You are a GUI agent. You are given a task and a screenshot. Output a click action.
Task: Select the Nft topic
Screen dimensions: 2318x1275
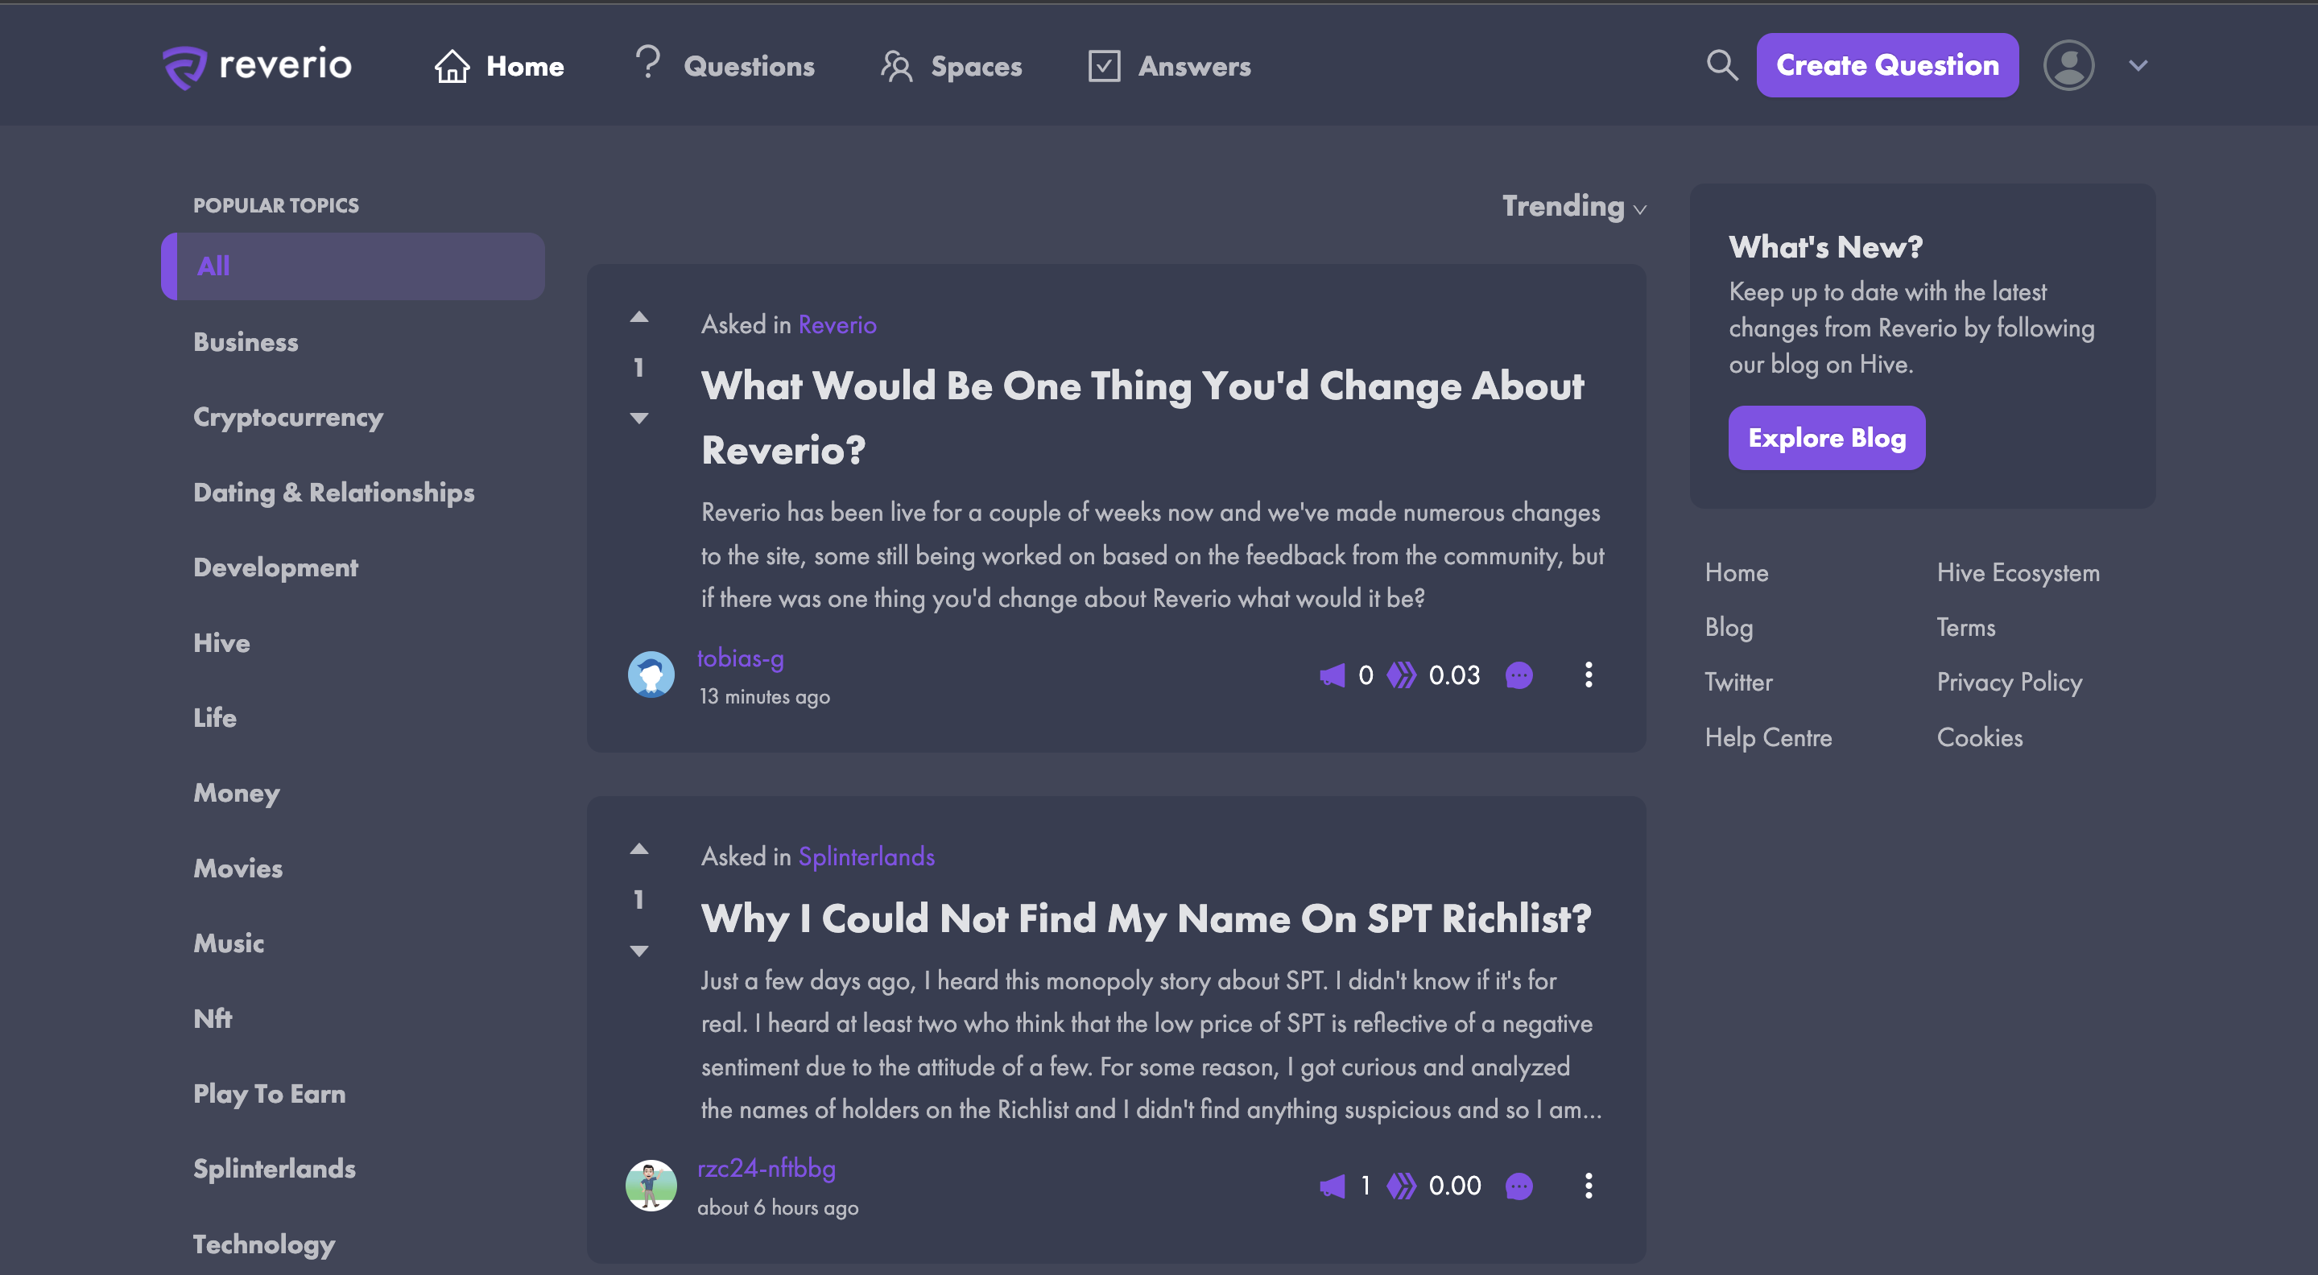pyautogui.click(x=213, y=1018)
